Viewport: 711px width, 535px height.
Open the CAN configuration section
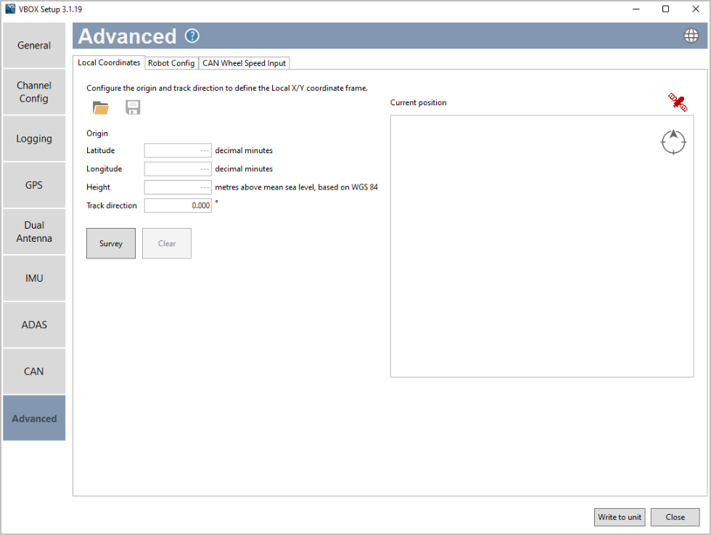33,371
